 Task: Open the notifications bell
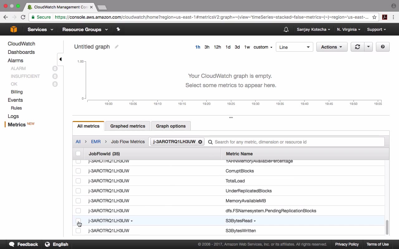click(286, 30)
